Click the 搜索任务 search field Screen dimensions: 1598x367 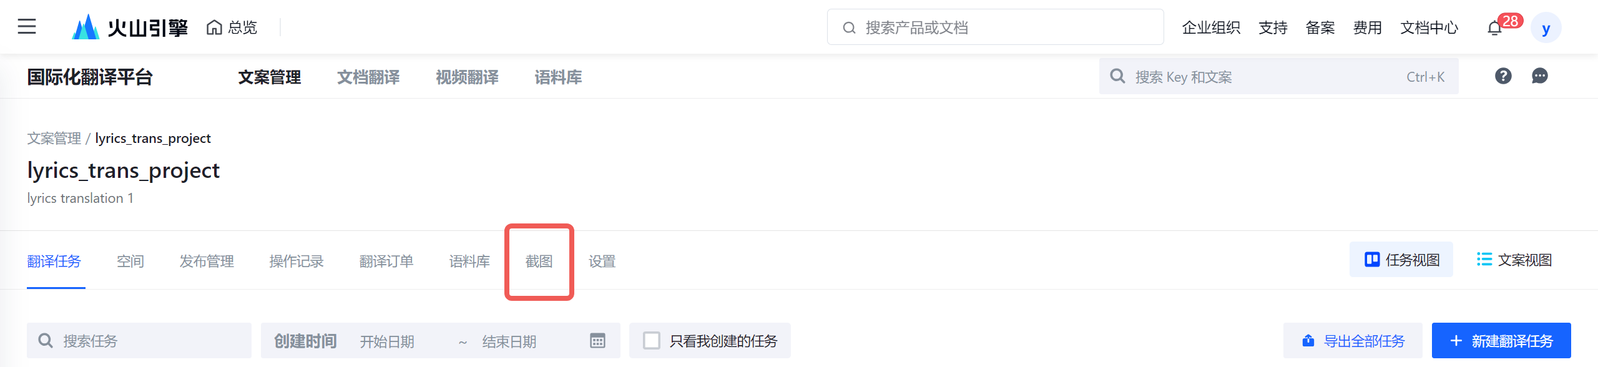point(150,341)
